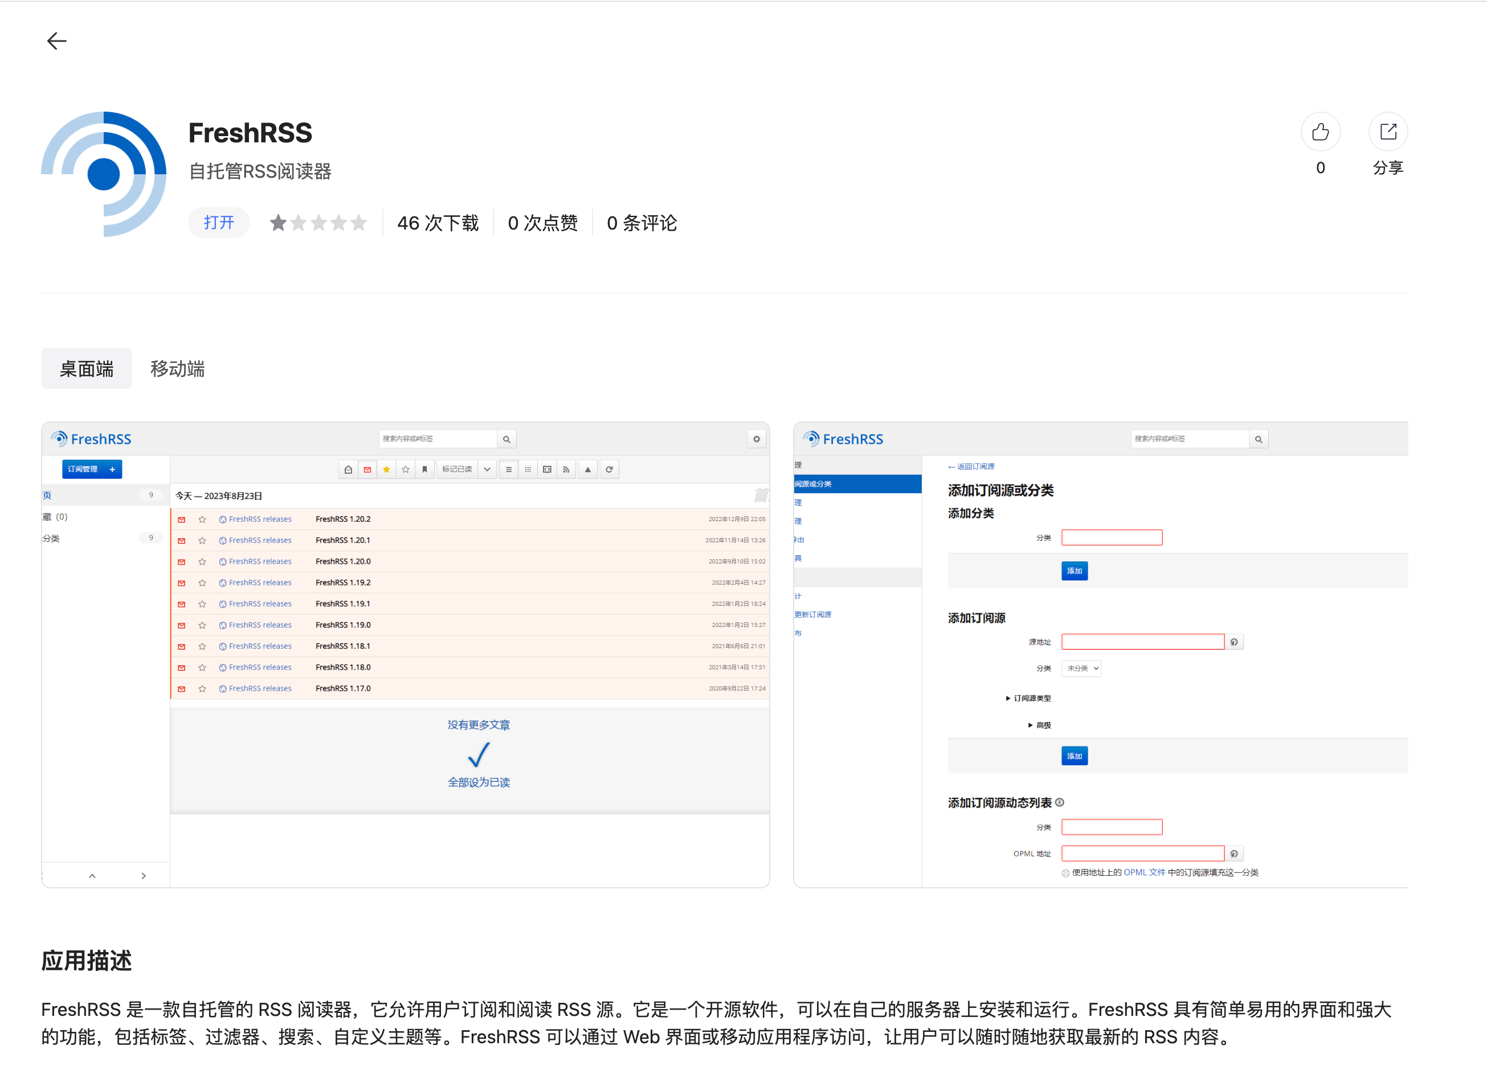1487x1066 pixels.
Task: Select the 桌面端 tab
Action: coord(86,368)
